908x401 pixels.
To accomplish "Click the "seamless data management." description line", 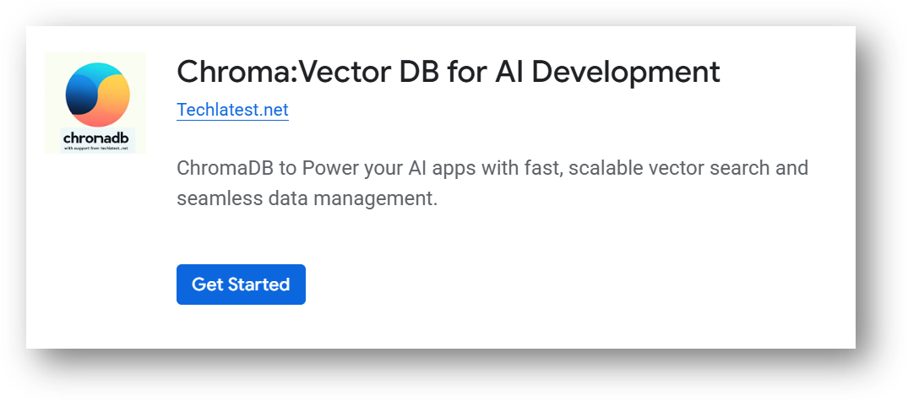I will [307, 199].
